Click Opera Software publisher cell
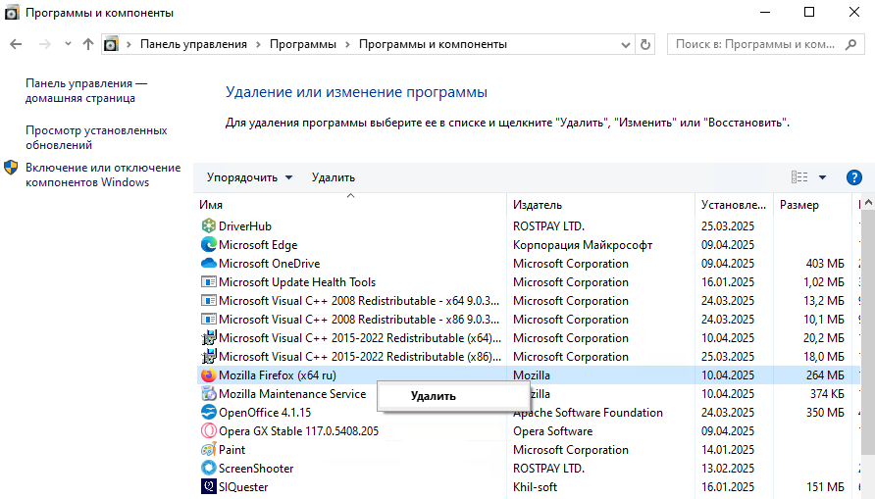The height and width of the screenshot is (499, 875). pos(552,431)
